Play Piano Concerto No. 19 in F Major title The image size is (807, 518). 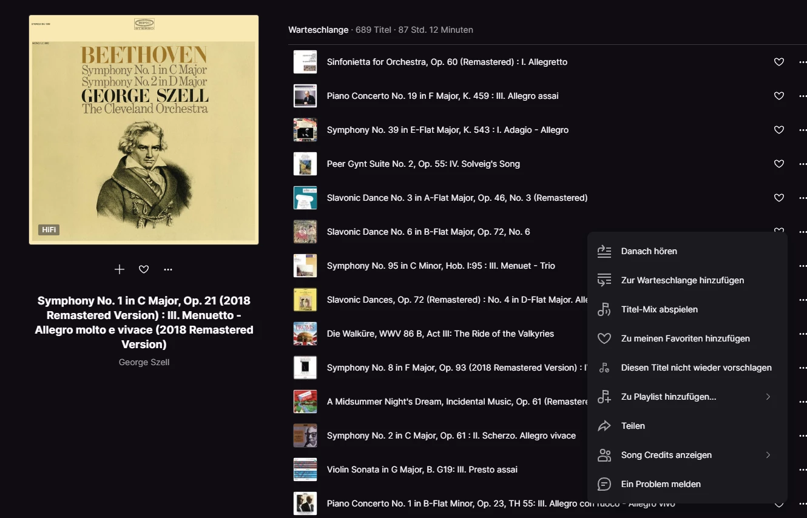click(443, 96)
